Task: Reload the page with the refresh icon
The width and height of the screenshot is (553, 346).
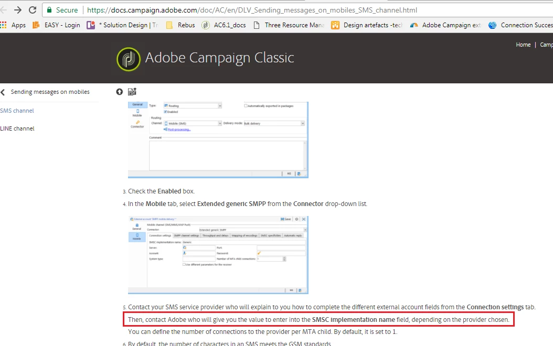Action: pyautogui.click(x=33, y=10)
